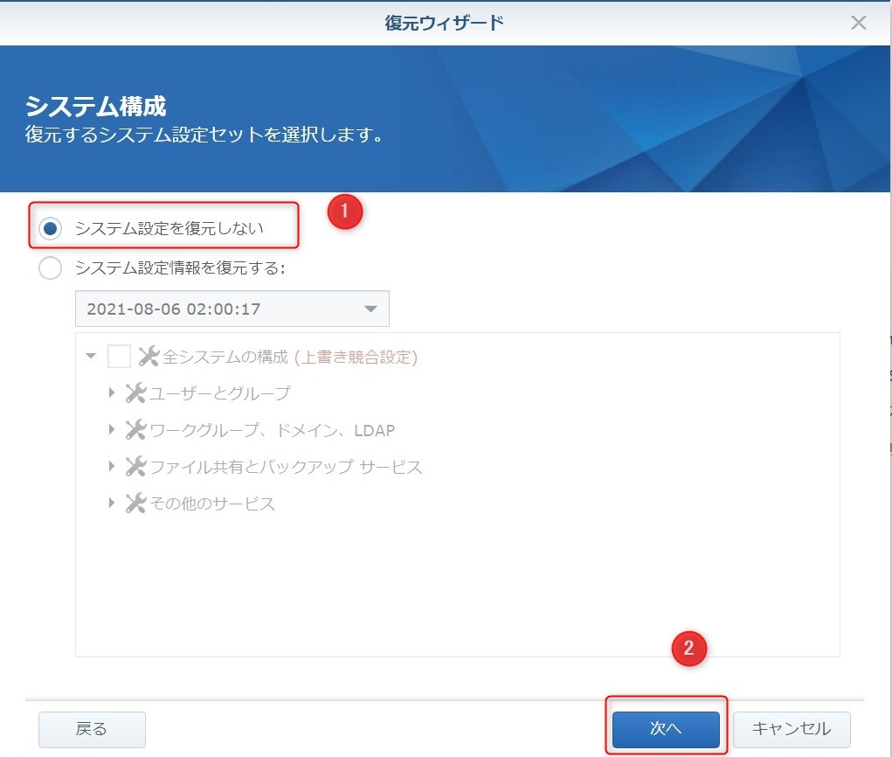Check the 全システムの構成 checkbox
The image size is (892, 757).
[119, 357]
